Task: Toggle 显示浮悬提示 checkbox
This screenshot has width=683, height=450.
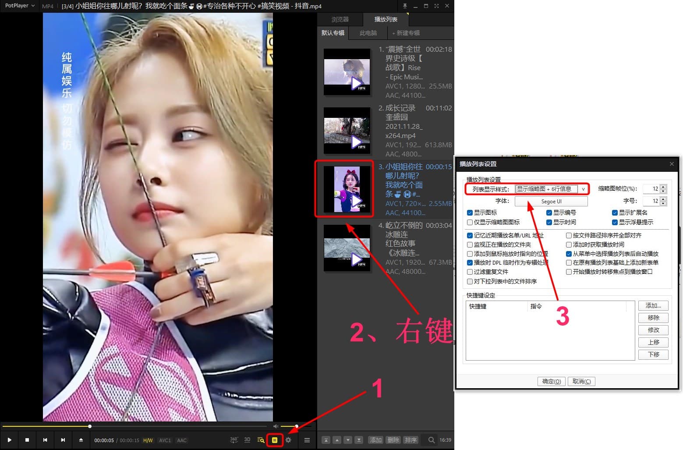Action: (x=615, y=222)
